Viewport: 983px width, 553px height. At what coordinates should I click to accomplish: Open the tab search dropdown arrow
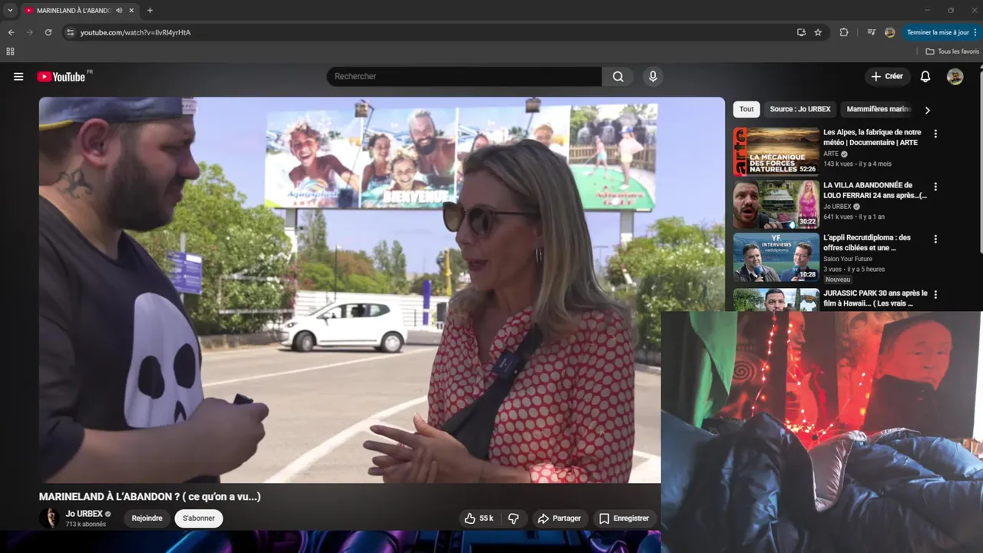[x=10, y=11]
